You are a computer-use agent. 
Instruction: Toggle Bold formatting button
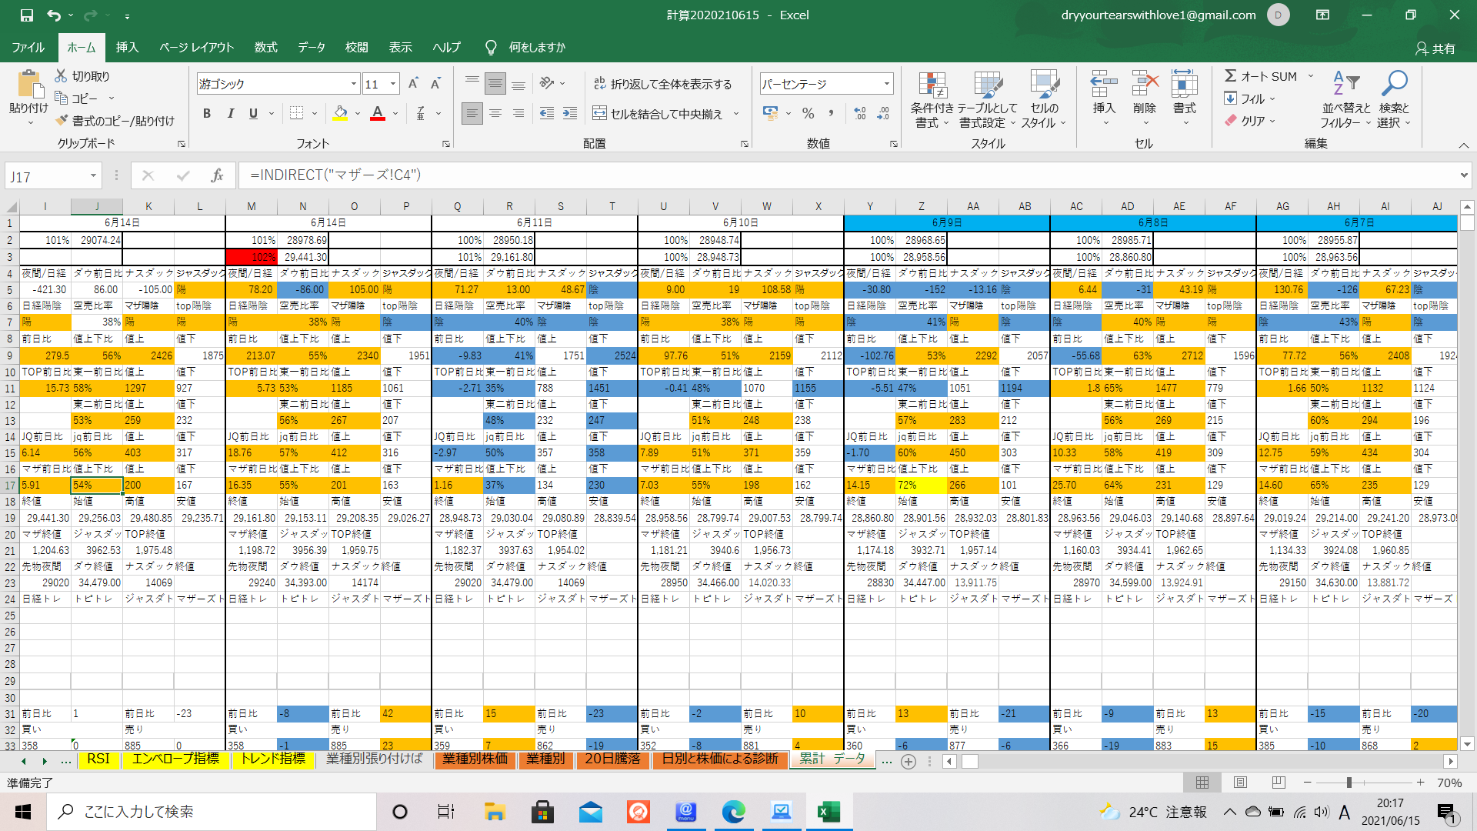[206, 114]
